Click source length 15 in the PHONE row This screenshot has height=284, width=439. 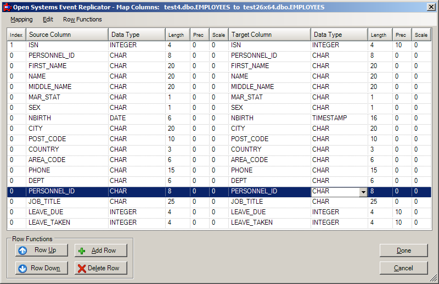[x=178, y=170]
